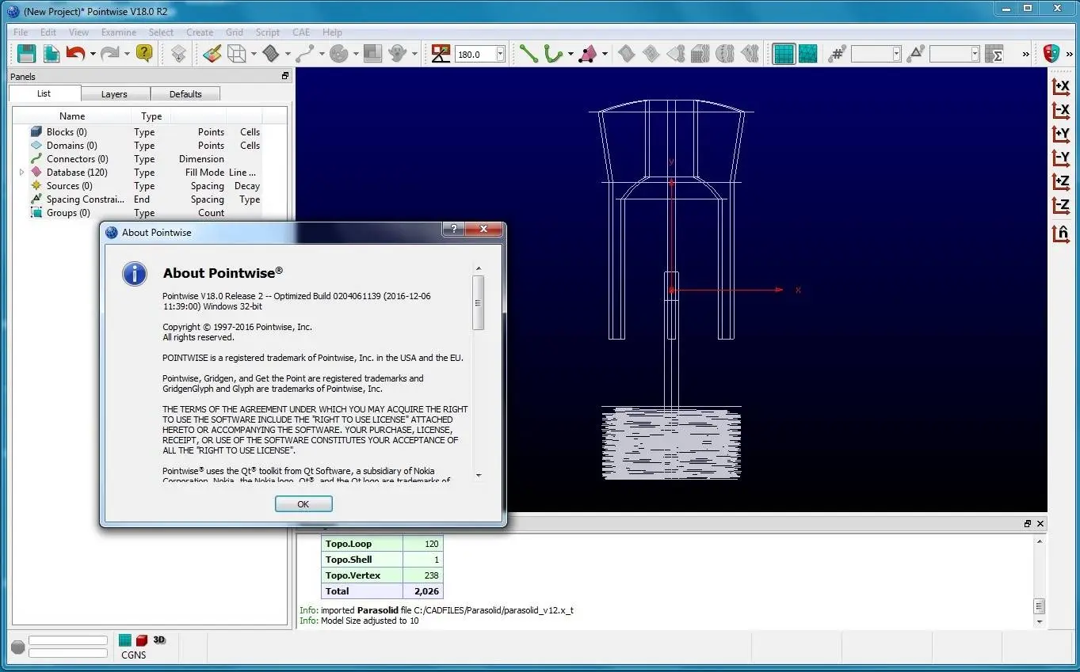The height and width of the screenshot is (672, 1080).
Task: Open the green curve tool dropdown arrow
Action: (x=571, y=55)
